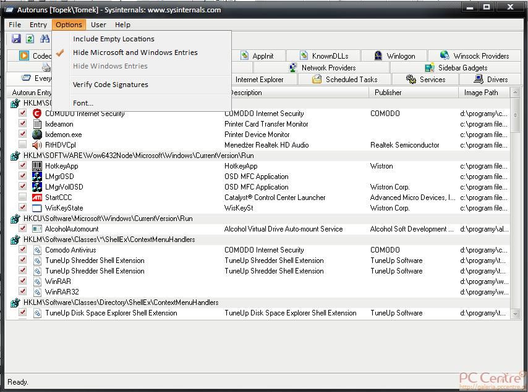Uncheck the lxdeamon entry checkbox
This screenshot has width=528, height=392.
coord(23,124)
